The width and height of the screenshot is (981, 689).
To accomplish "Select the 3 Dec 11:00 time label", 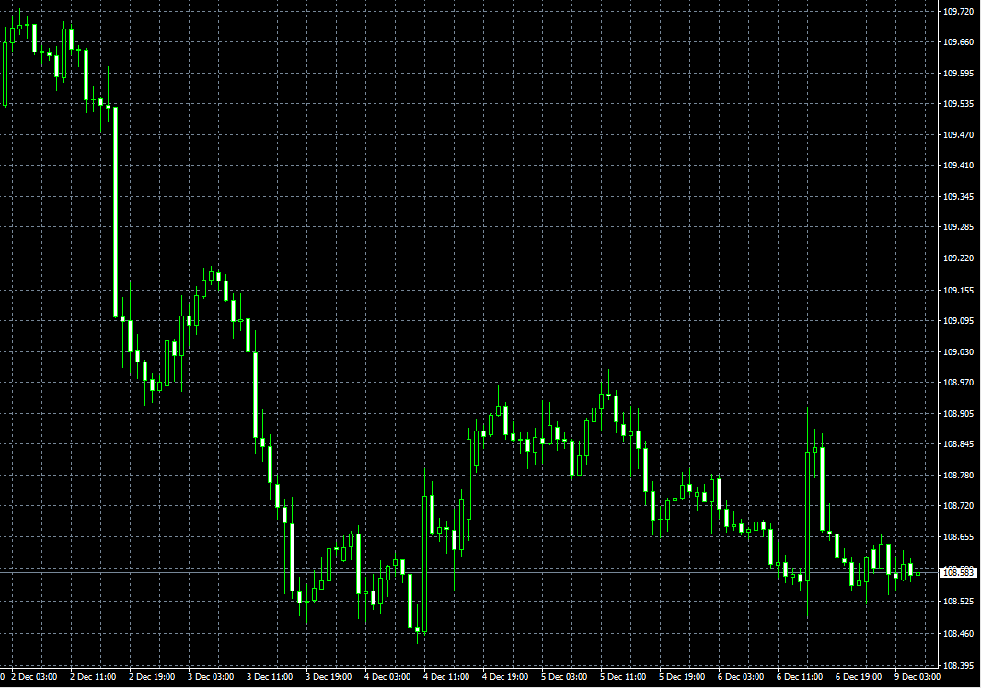I will 270,677.
